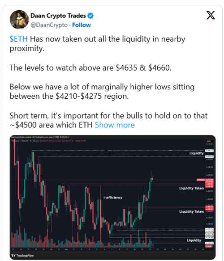Open the Daan Crypto Trades display name
Viewport: 224px width, 261px height.
[58, 16]
